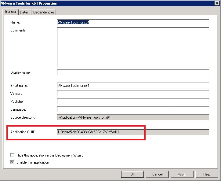The image size is (221, 181).
Task: Click the Source directory label
Action: [x=23, y=117]
